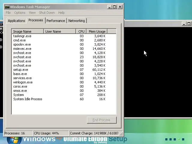Close the Task Manager window
192x144 pixels.
coord(120,7)
